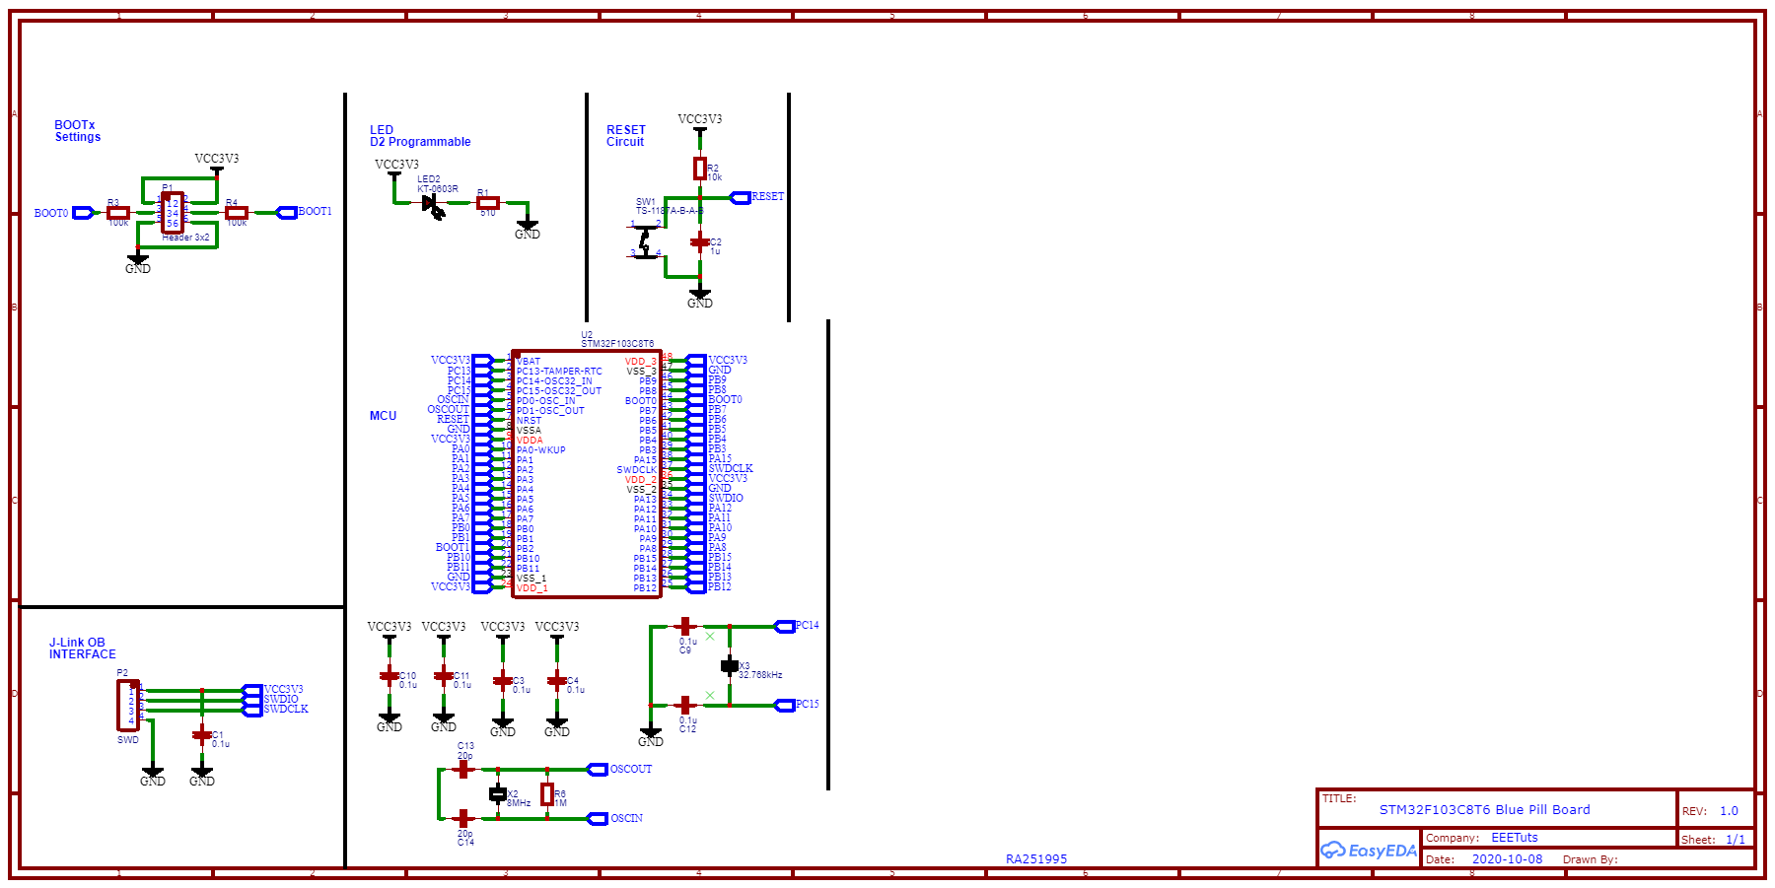
Task: Select the P2 SWD connector symbol
Action: [128, 706]
